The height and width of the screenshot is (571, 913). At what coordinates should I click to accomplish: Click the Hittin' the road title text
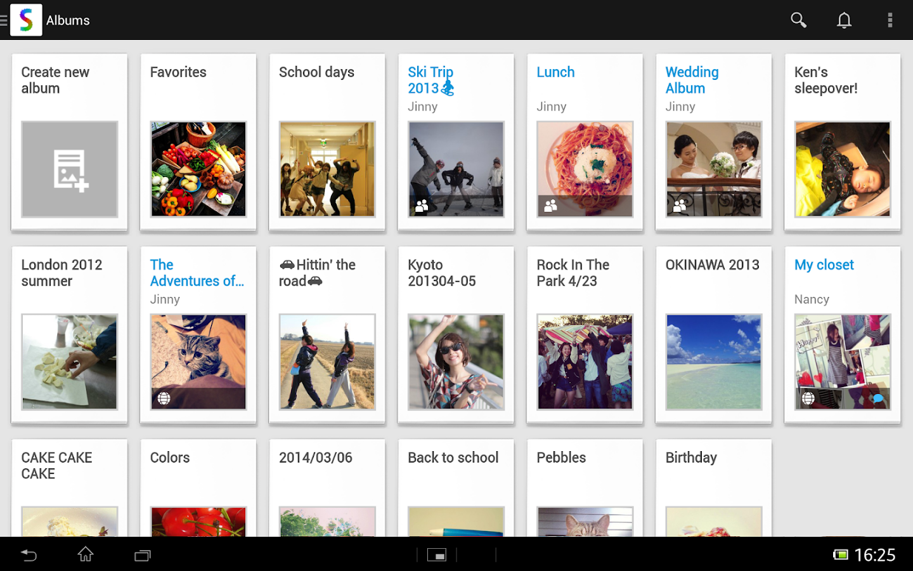[x=317, y=273]
